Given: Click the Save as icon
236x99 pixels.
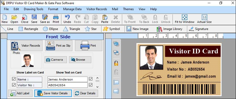Looking at the screenshot, I should (x=45, y=17).
